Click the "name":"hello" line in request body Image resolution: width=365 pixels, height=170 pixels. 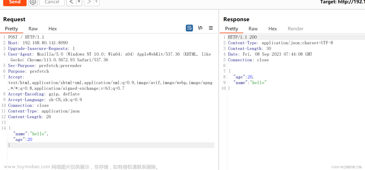click(31, 134)
